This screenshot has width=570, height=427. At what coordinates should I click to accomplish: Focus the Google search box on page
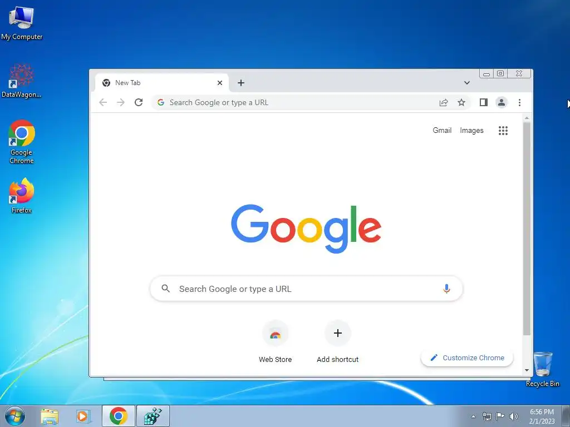pos(307,289)
